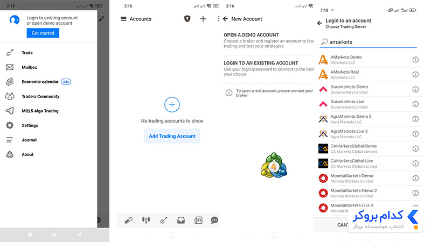This screenshot has height=242, width=431.
Task: Click the Get started button
Action: pos(43,33)
